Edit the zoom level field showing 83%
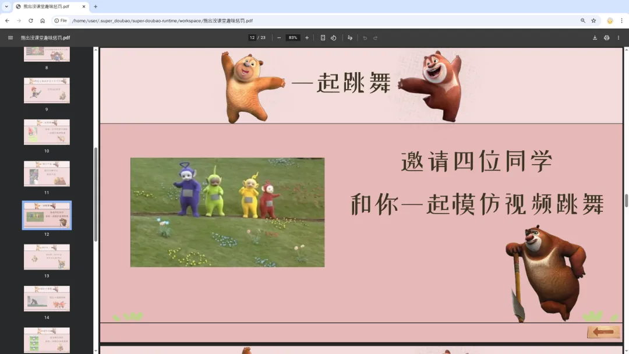This screenshot has width=629, height=354. (x=293, y=38)
